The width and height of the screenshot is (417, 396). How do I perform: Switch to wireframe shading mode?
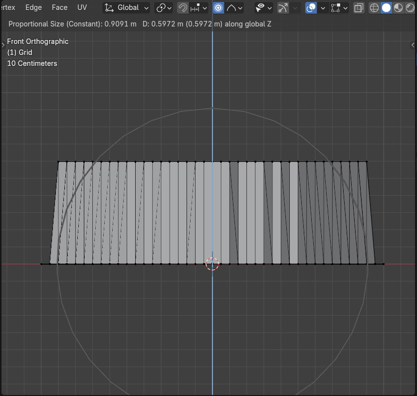374,8
